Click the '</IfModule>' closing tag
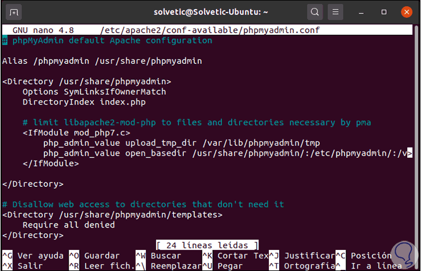Screen dimensions: 421x271 51,164
